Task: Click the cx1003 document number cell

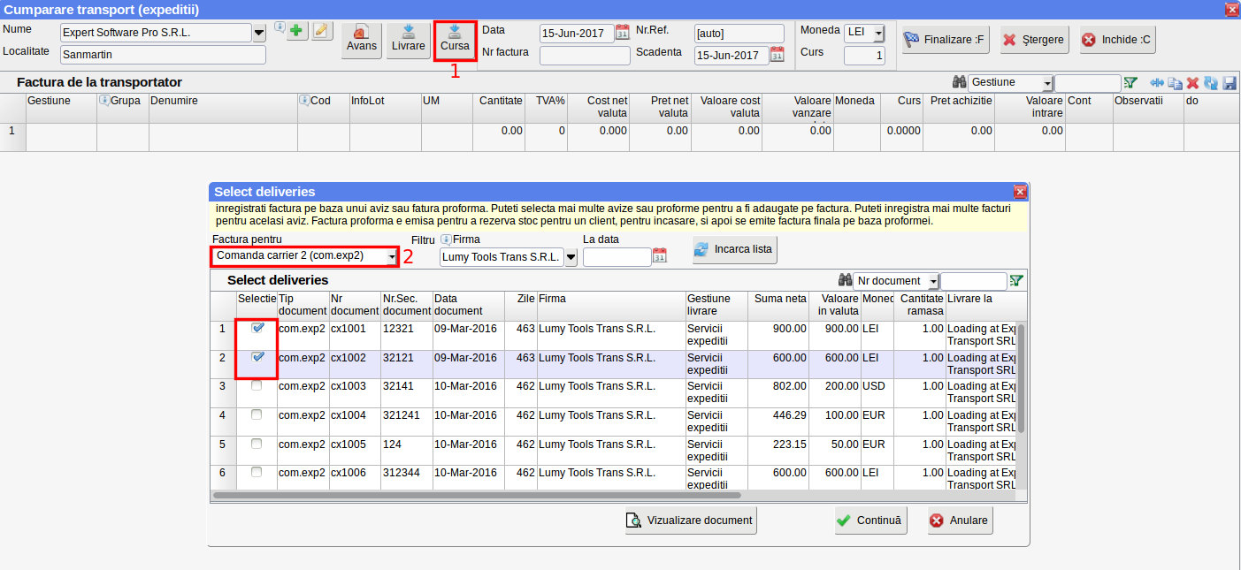Action: coord(355,393)
